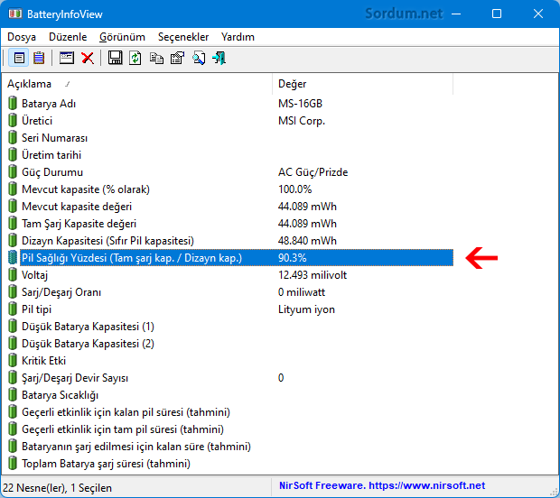
Task: Click battery icon beside Güç Durumu
Action: (x=13, y=171)
